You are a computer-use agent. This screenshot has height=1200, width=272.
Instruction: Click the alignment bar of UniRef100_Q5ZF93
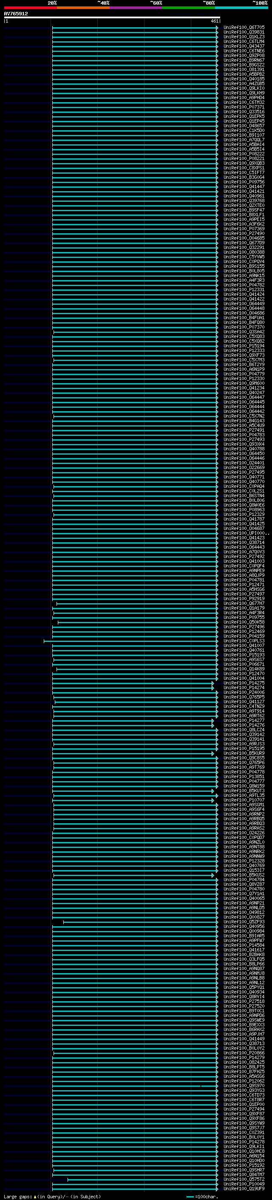pos(140,922)
